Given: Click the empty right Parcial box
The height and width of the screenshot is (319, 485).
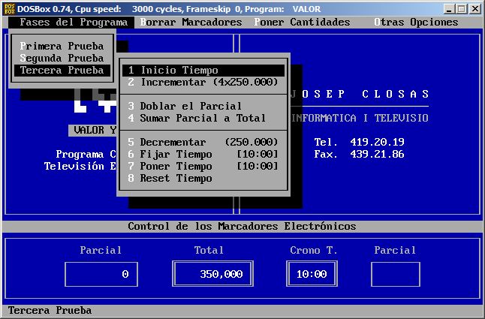Looking at the screenshot, I should [395, 275].
